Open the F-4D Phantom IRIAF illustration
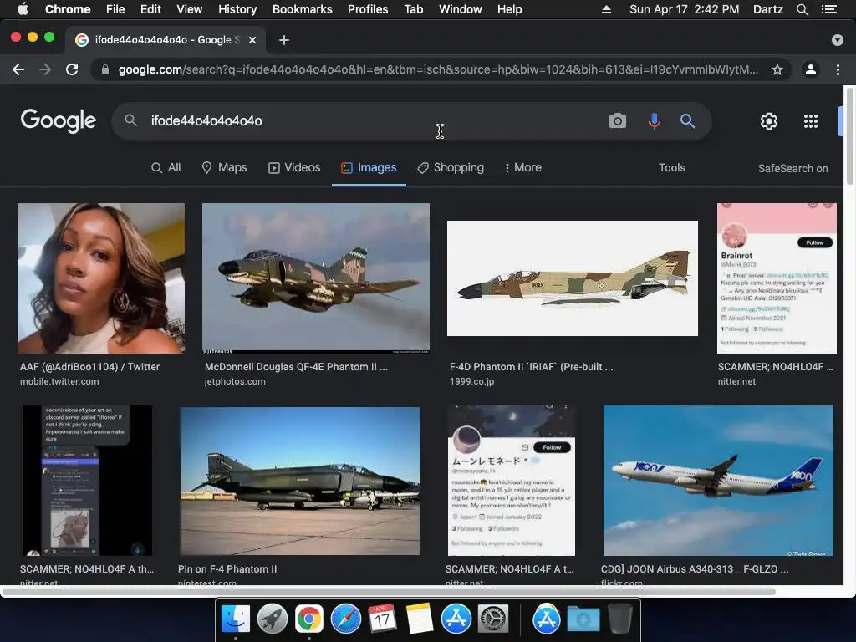Screen dimensions: 856x642 (x=572, y=278)
